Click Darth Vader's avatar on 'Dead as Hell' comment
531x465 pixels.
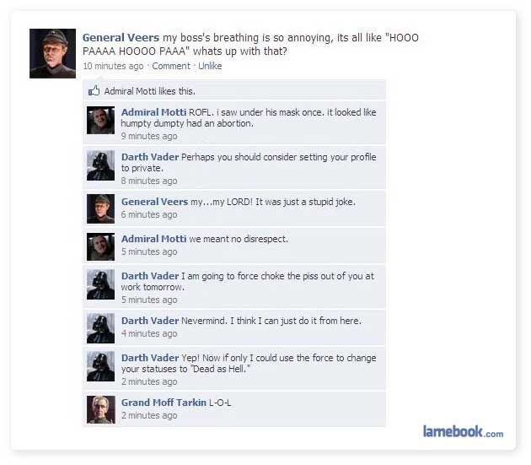(x=100, y=366)
